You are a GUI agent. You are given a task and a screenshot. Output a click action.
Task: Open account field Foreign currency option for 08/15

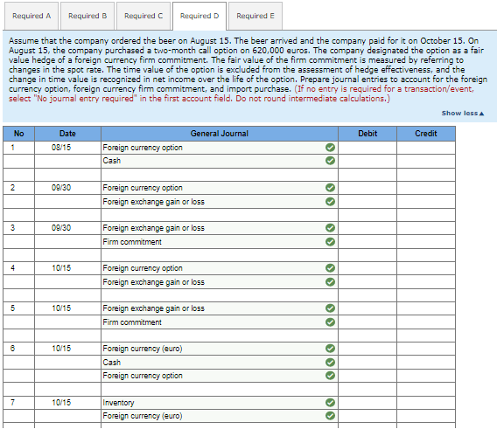click(220, 148)
